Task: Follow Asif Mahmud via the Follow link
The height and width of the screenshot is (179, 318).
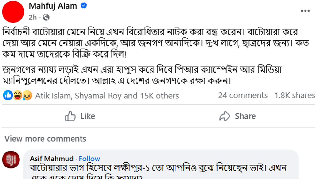Action: click(x=89, y=159)
